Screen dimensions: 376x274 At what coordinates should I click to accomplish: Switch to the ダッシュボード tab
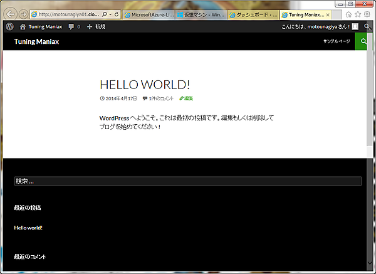pyautogui.click(x=251, y=14)
